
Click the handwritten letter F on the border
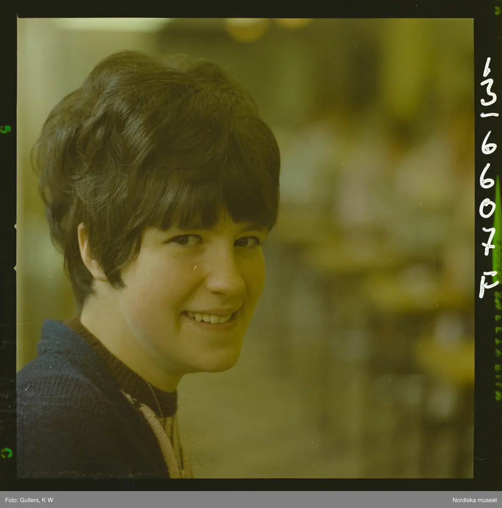point(487,283)
